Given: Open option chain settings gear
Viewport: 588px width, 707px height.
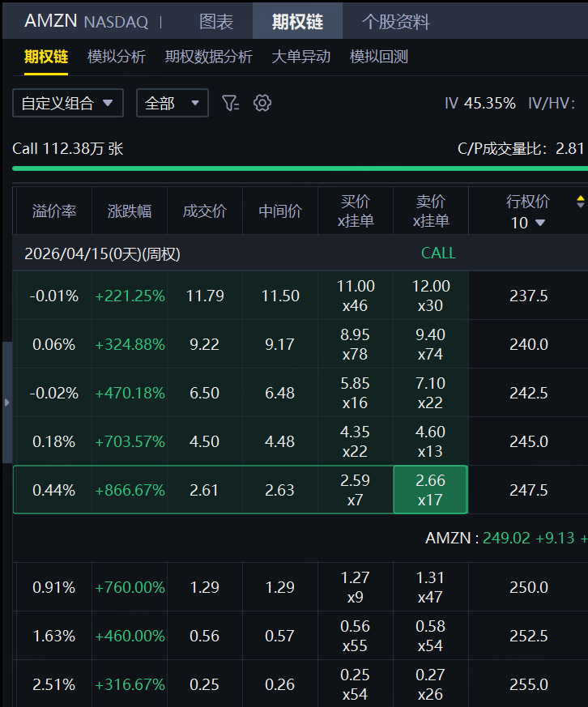Looking at the screenshot, I should [262, 103].
